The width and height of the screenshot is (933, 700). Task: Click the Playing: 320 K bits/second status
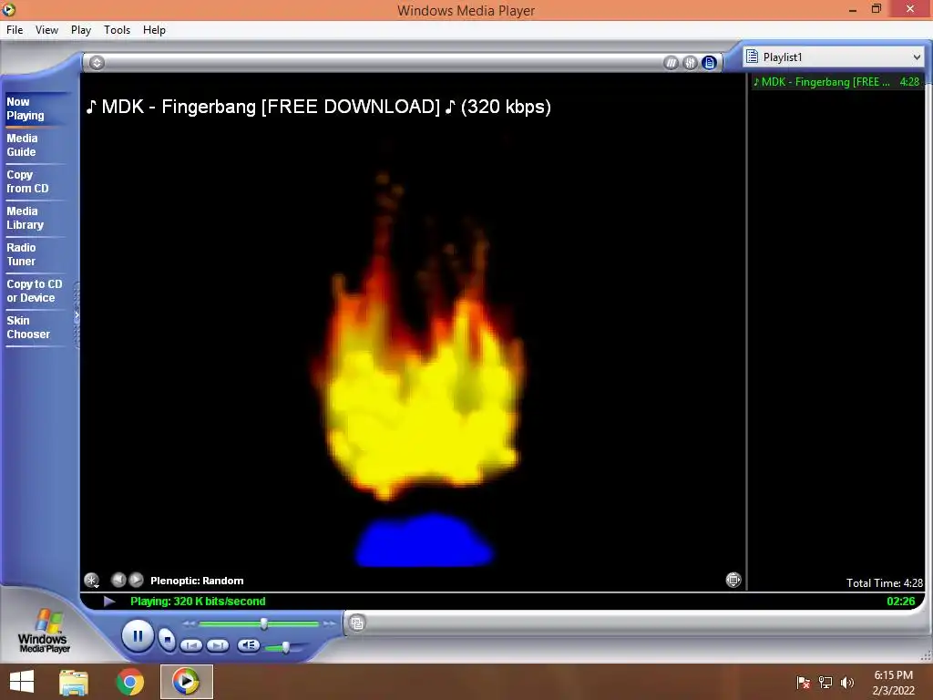[198, 602]
